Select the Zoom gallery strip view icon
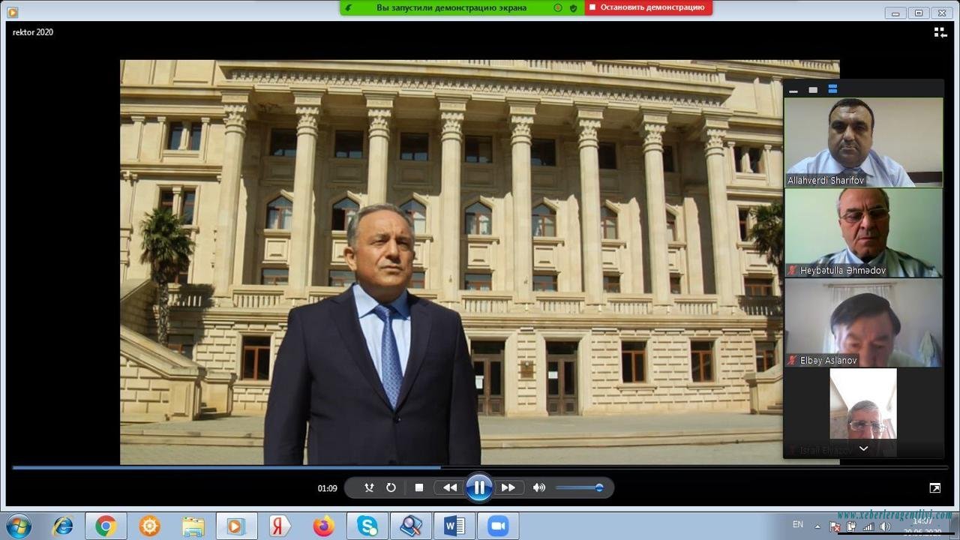 click(832, 89)
